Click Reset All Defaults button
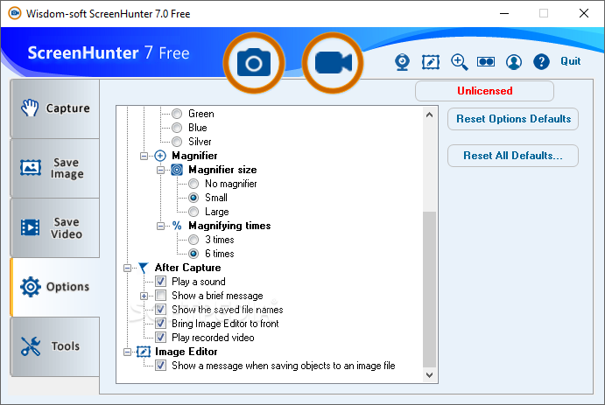 pyautogui.click(x=513, y=156)
